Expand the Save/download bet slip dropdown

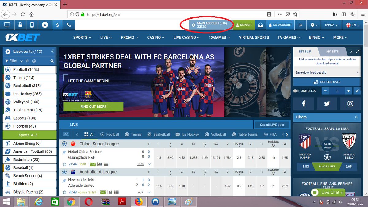click(327, 73)
